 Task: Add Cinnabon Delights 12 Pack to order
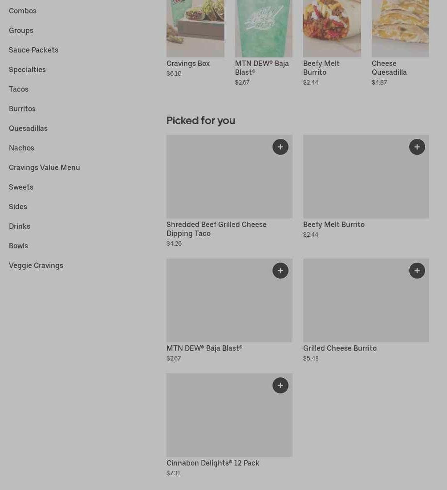280,385
